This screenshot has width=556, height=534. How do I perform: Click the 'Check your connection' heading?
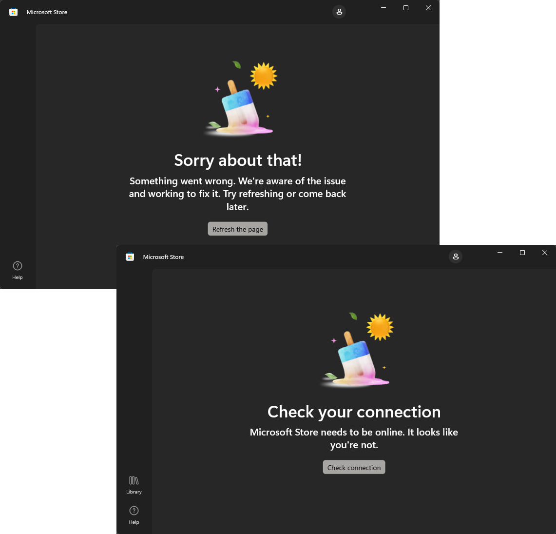click(354, 412)
